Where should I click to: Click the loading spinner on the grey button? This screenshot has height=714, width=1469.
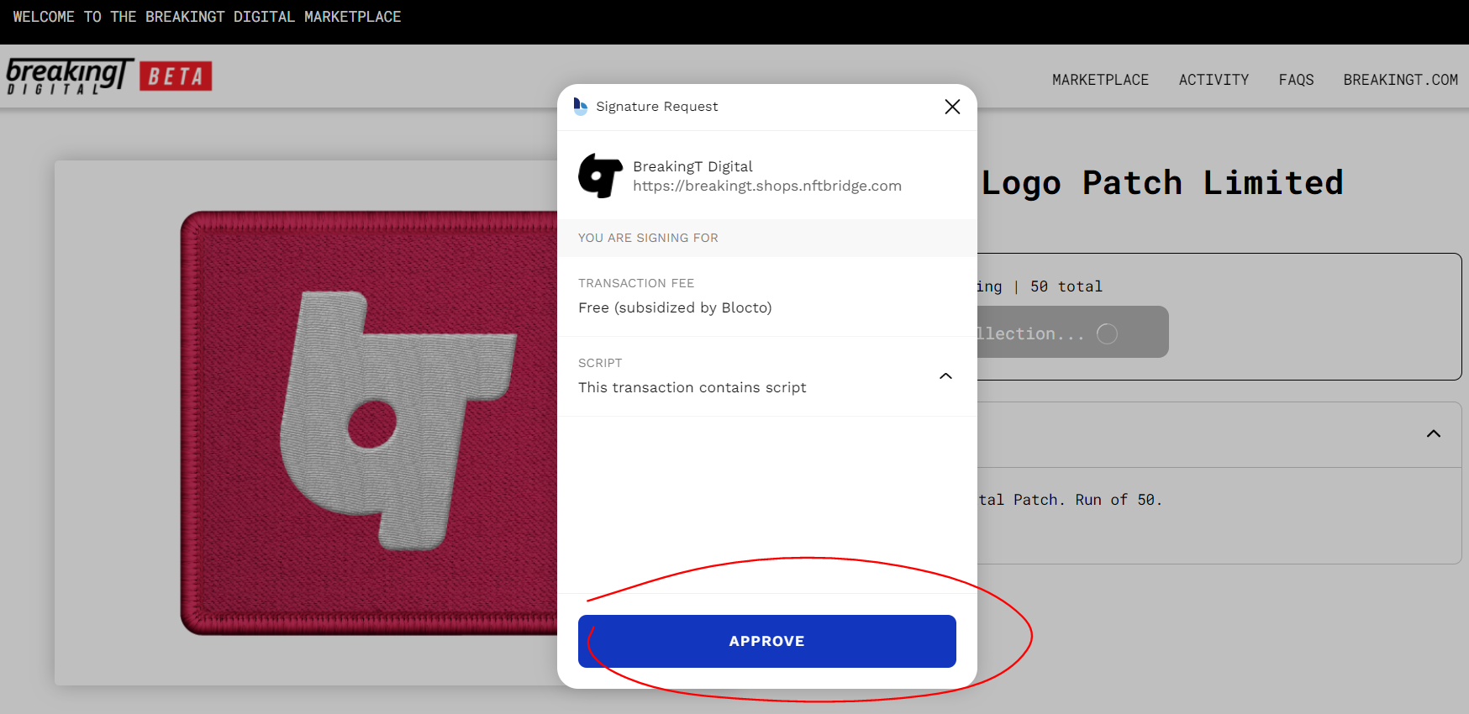(x=1107, y=333)
